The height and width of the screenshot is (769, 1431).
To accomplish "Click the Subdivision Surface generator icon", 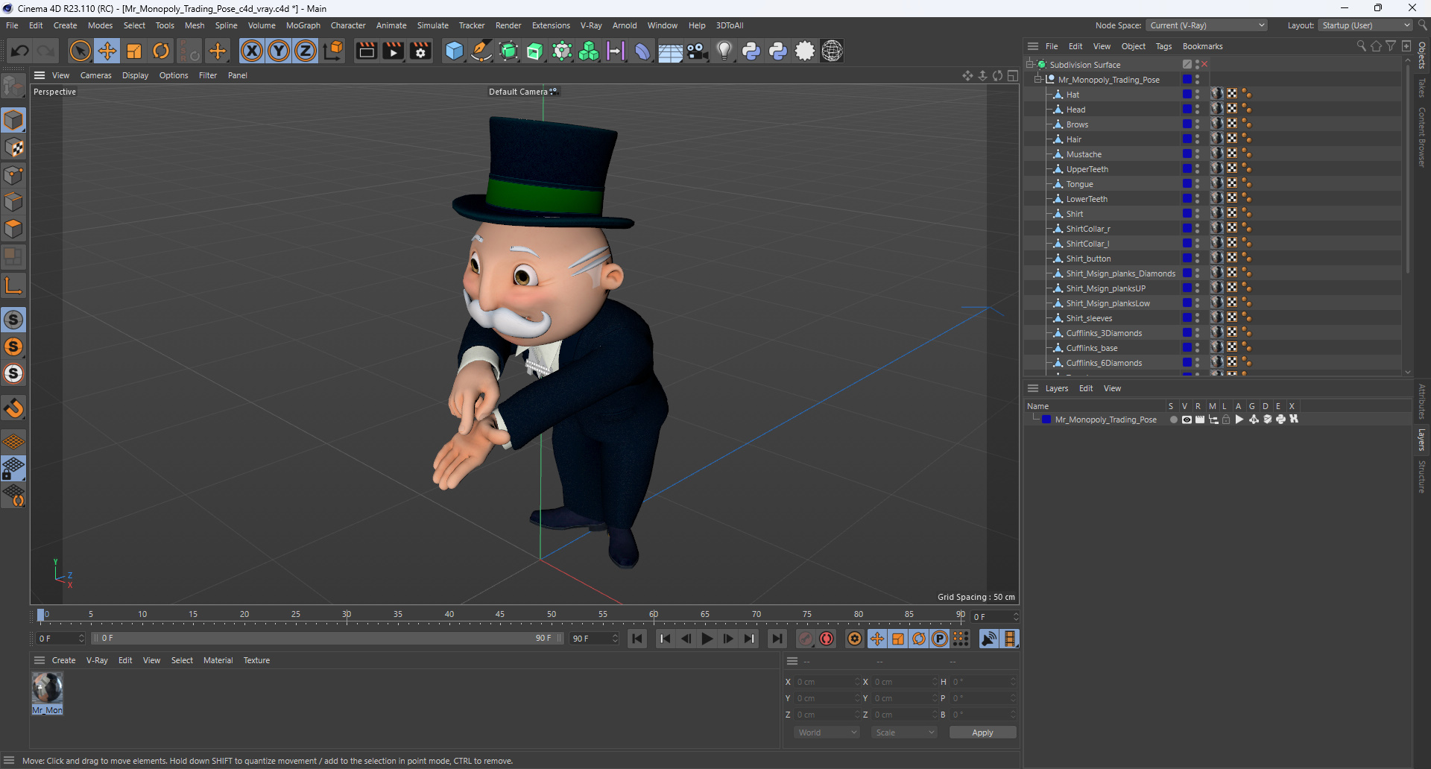I will click(x=508, y=51).
